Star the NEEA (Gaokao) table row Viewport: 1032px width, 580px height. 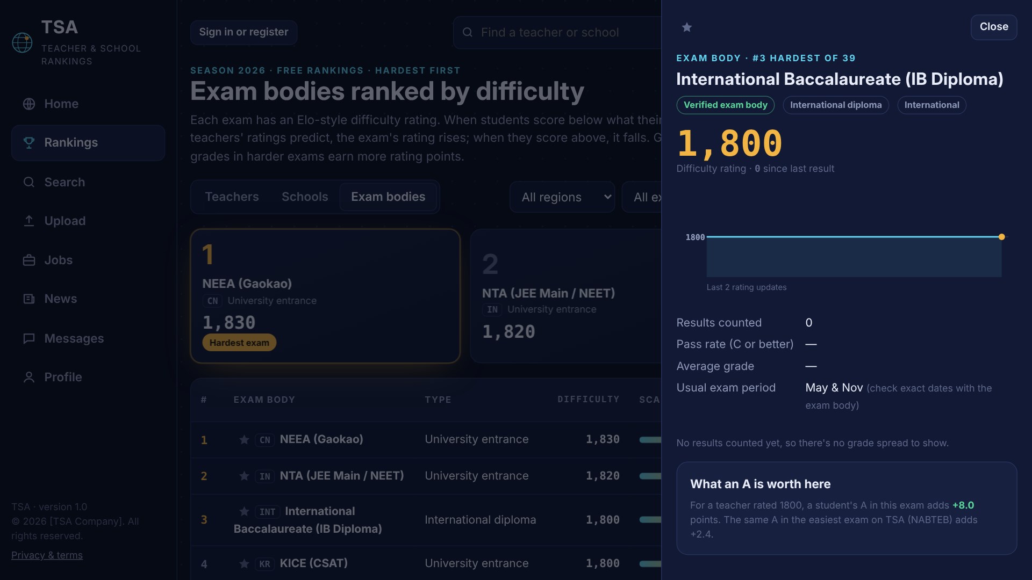tap(244, 440)
